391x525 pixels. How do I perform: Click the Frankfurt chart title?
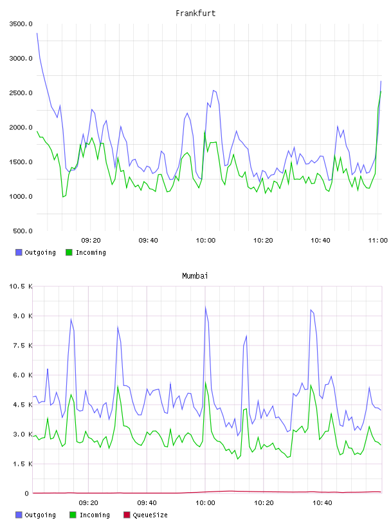[x=195, y=14]
